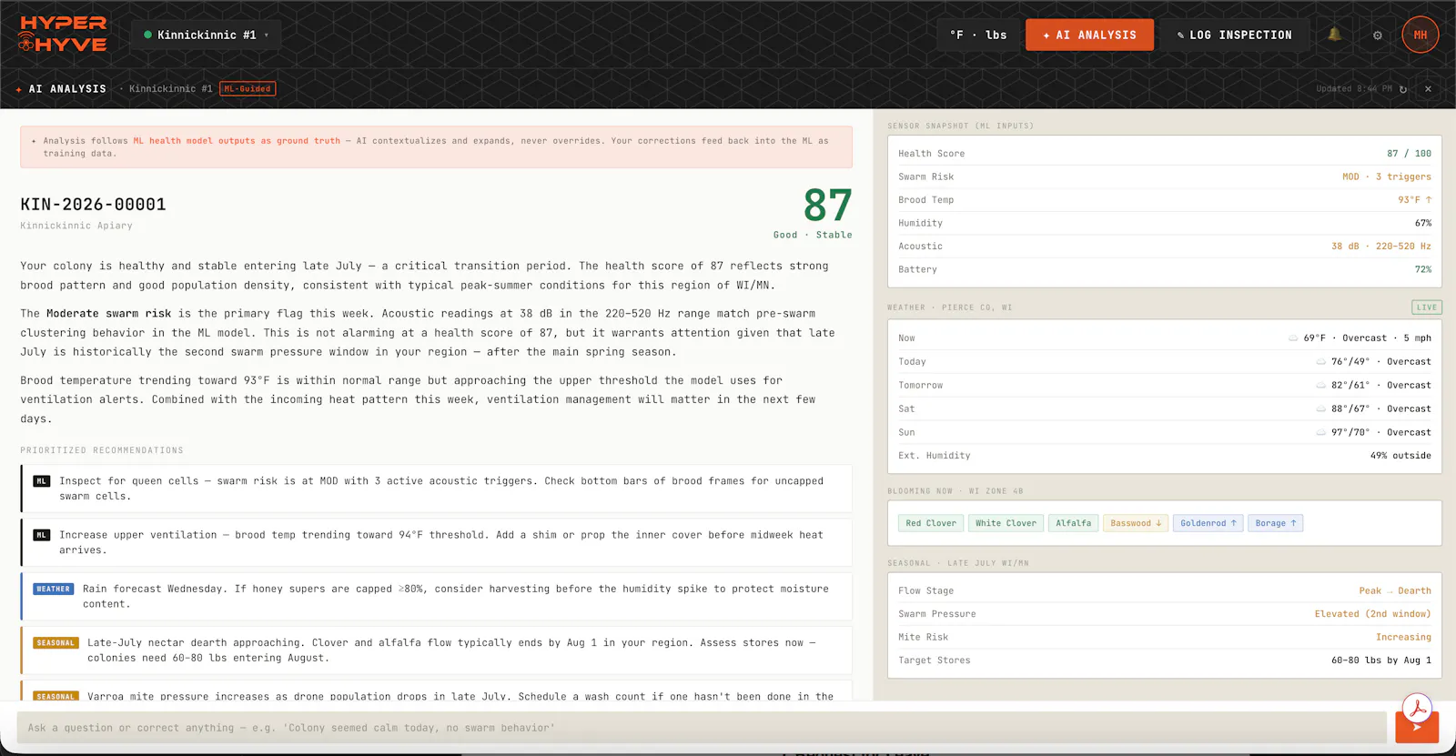Image resolution: width=1456 pixels, height=756 pixels.
Task: Click the ML-Guided badge
Action: pos(248,89)
